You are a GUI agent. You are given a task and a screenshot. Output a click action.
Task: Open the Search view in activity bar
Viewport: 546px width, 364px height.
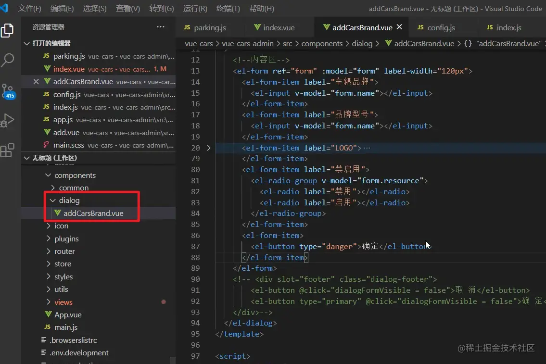7,60
